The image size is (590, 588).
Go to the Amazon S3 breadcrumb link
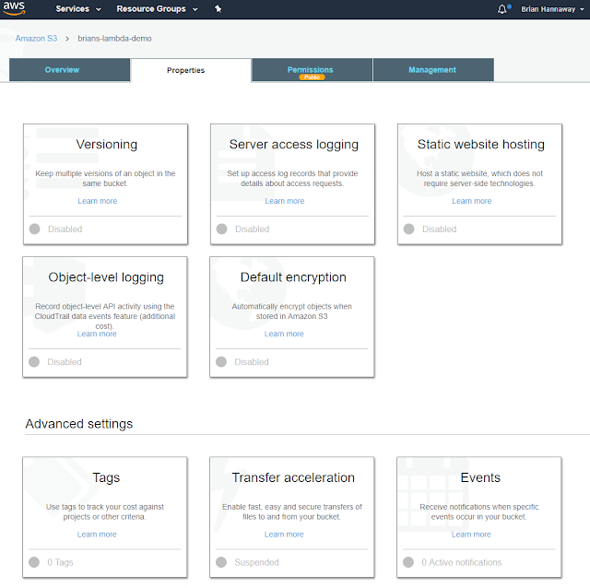(x=36, y=39)
